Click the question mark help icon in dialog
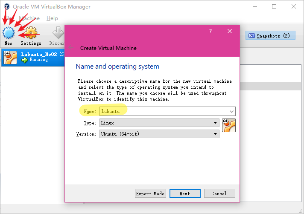The width and height of the screenshot is (304, 214). (210, 32)
